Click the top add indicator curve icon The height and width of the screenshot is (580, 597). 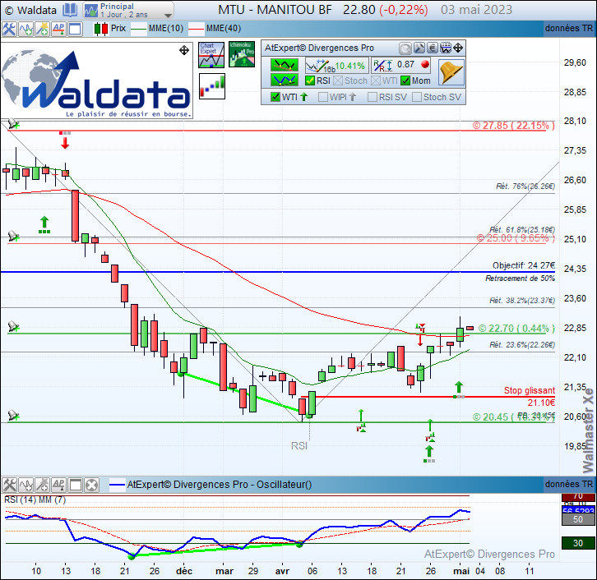click(25, 29)
